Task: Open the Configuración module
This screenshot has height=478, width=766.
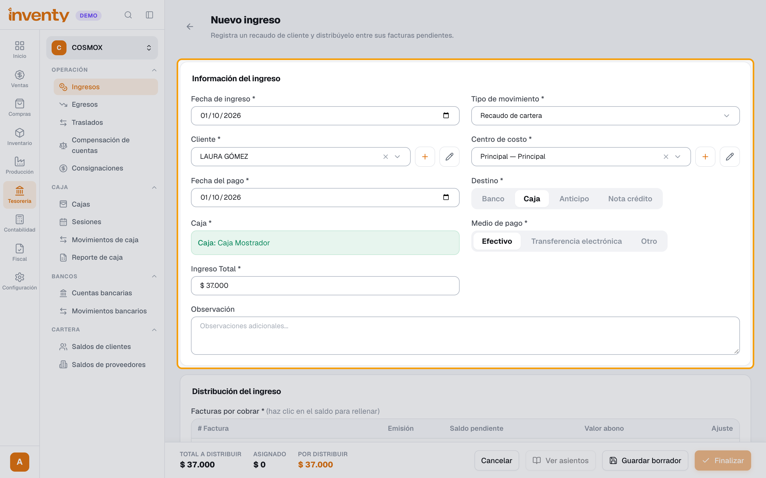Action: coord(20,281)
